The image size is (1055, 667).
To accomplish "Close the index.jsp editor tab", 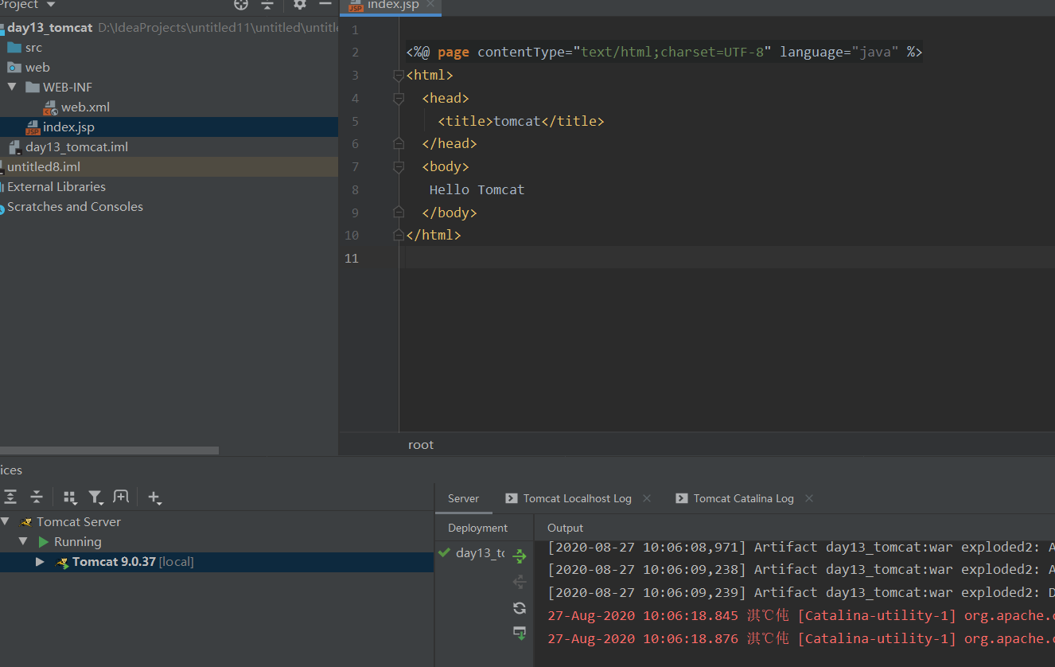I will 430,5.
